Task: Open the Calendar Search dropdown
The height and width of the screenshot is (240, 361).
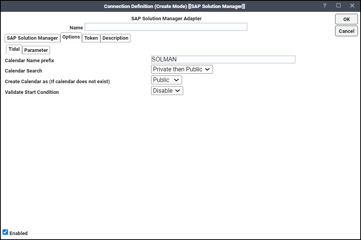Action: coord(182,69)
